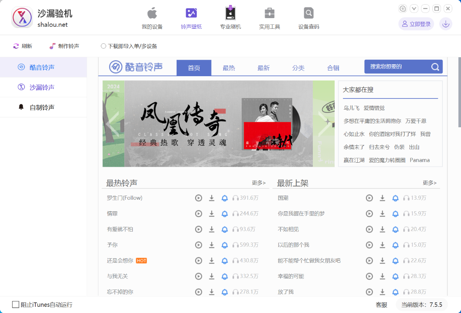Viewport: 461px width, 313px height.
Task: Switch to the 合辑 tab
Action: point(333,68)
